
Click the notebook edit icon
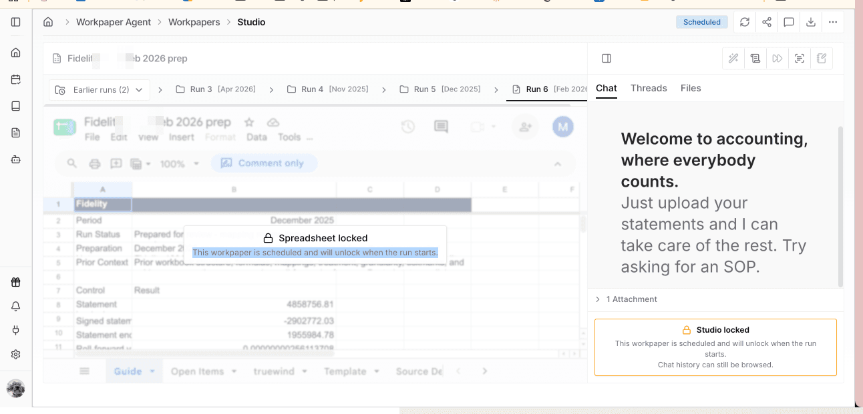(822, 59)
